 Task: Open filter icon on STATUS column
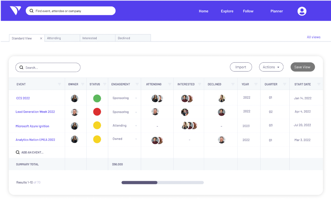pos(104,84)
